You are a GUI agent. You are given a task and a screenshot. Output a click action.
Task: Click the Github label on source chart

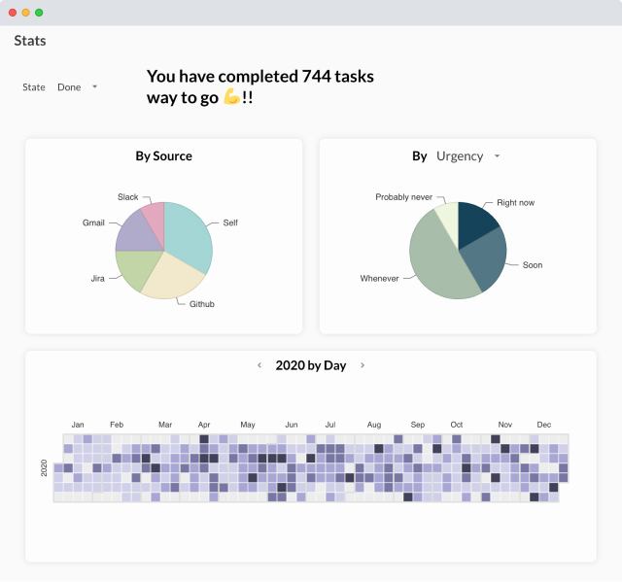click(x=202, y=304)
